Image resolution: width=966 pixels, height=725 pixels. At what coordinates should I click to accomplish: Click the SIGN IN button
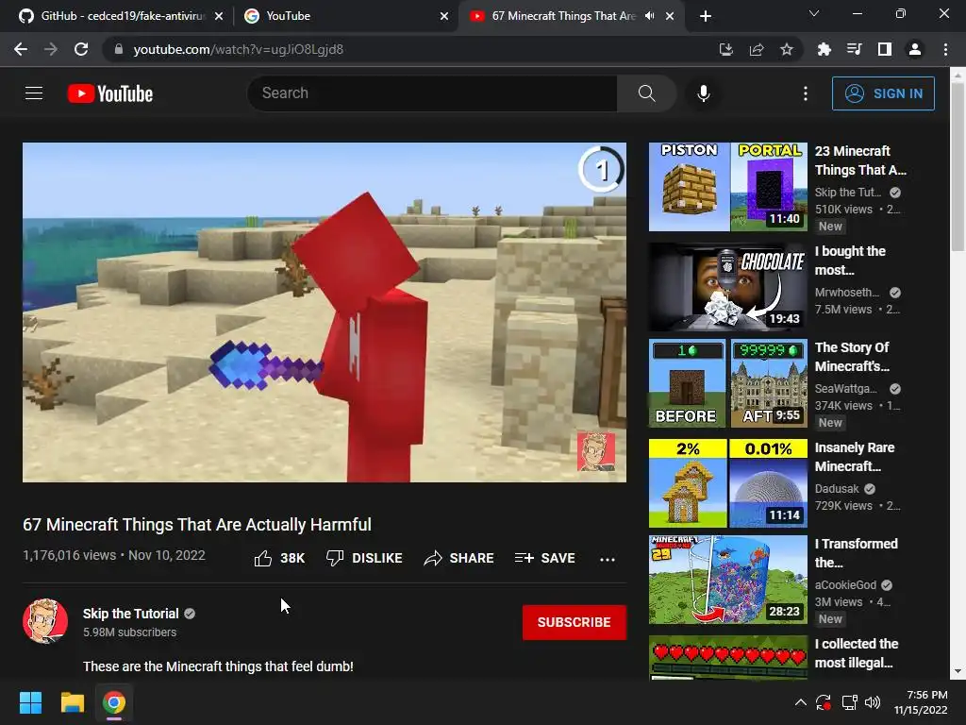coord(883,93)
